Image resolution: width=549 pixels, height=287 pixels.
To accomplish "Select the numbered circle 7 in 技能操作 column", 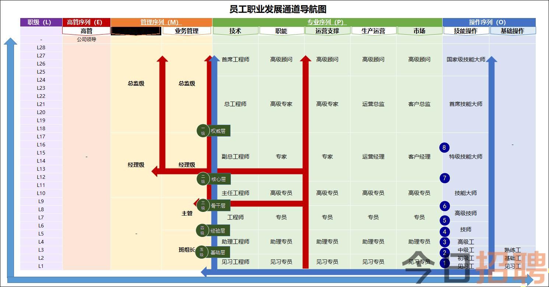I will pos(444,178).
